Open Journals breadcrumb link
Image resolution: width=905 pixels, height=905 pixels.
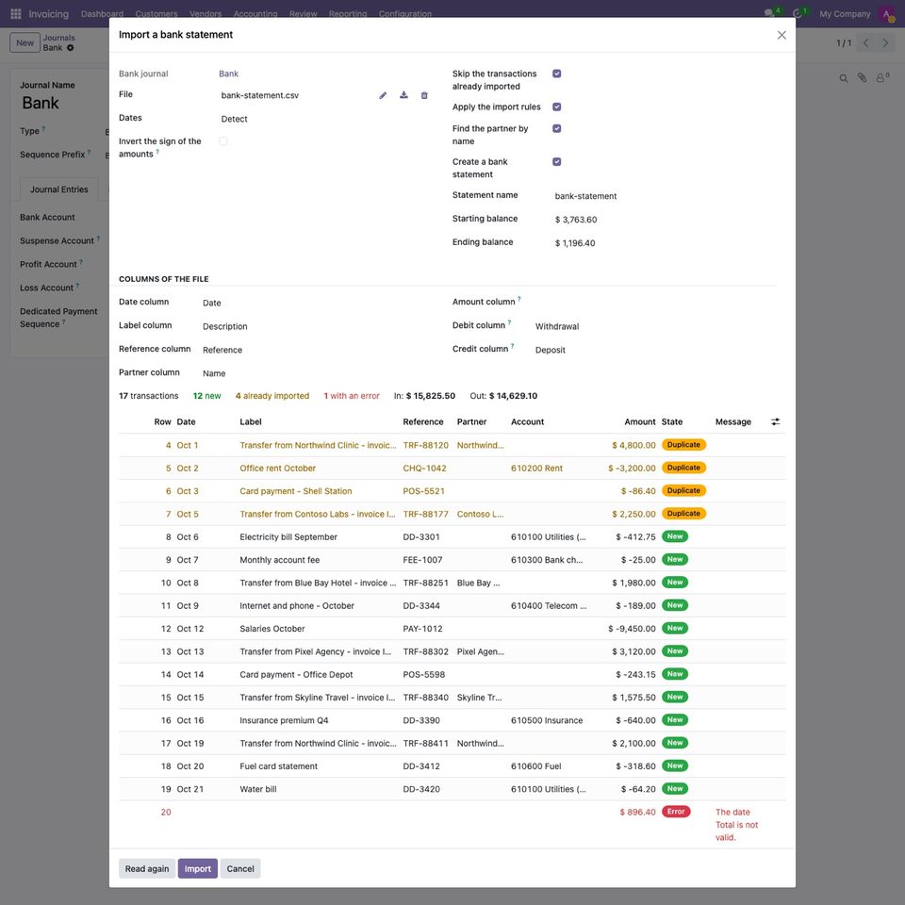coord(58,38)
